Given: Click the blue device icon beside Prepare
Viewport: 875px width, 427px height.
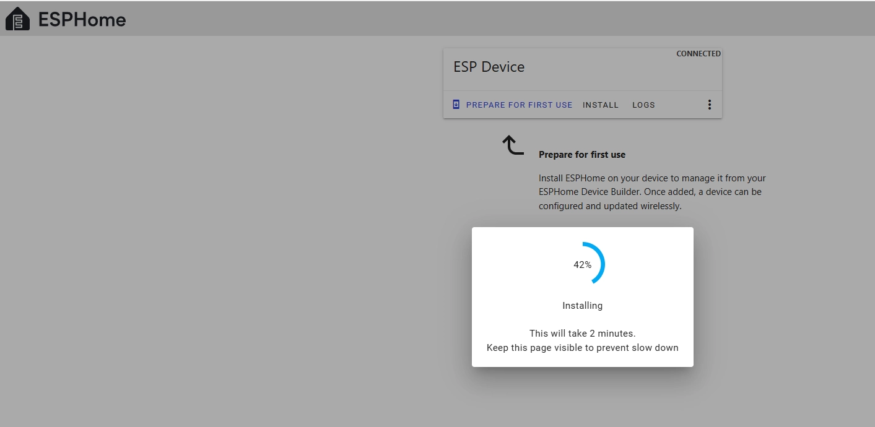Looking at the screenshot, I should point(456,105).
